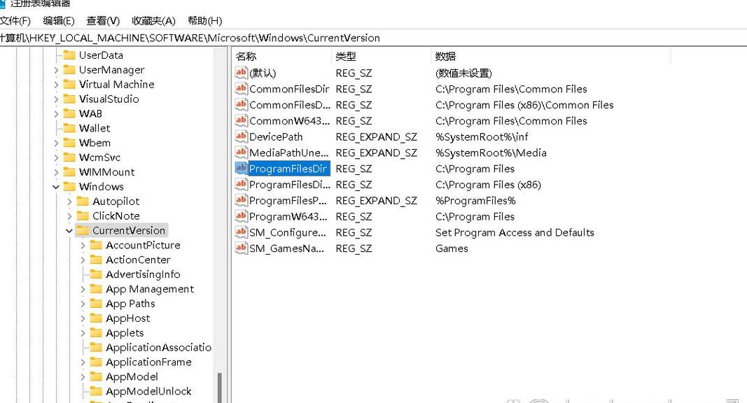Viewport: 747px width, 403px height.
Task: Click the data cell (数值未设置)
Action: [463, 73]
